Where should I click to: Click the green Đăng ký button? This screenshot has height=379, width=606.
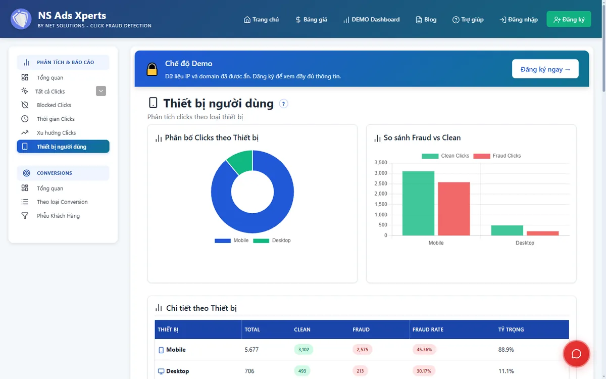click(569, 19)
